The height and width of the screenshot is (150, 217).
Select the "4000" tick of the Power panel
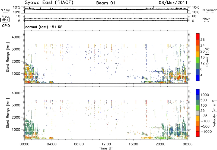coord(16,37)
